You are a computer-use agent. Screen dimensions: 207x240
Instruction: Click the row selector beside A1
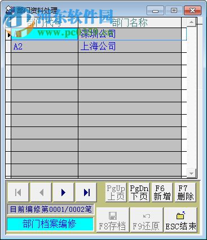click(8, 35)
